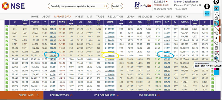Viewport: 222px width, 100px height.
Task: Click the take screenshot camera icon
Action: pos(216,58)
